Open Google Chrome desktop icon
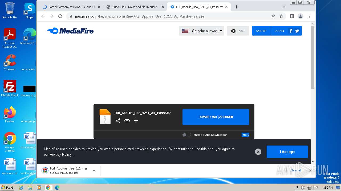This screenshot has height=191, width=341. 10,142
